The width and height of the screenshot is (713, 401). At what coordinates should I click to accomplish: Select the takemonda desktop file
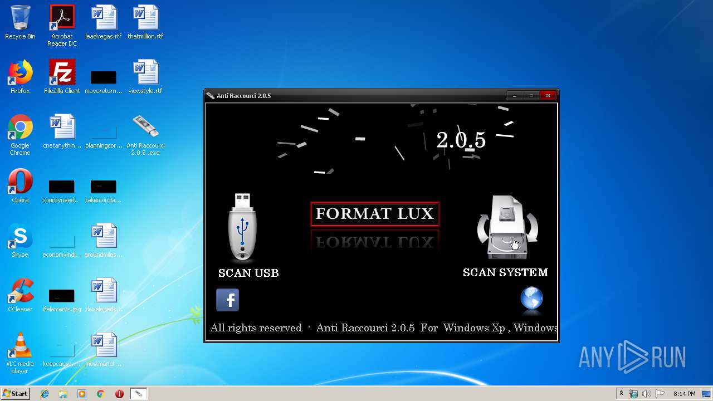[104, 190]
